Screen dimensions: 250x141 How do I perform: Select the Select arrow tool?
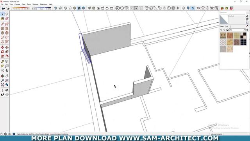pos(2,14)
